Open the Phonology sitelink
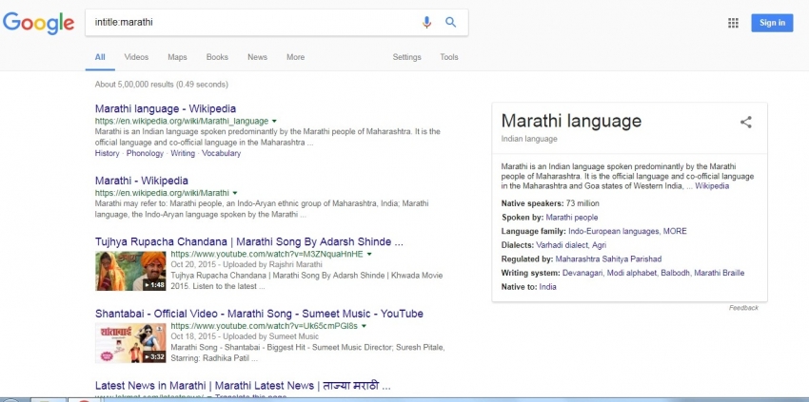Image resolution: width=809 pixels, height=402 pixels. (145, 154)
